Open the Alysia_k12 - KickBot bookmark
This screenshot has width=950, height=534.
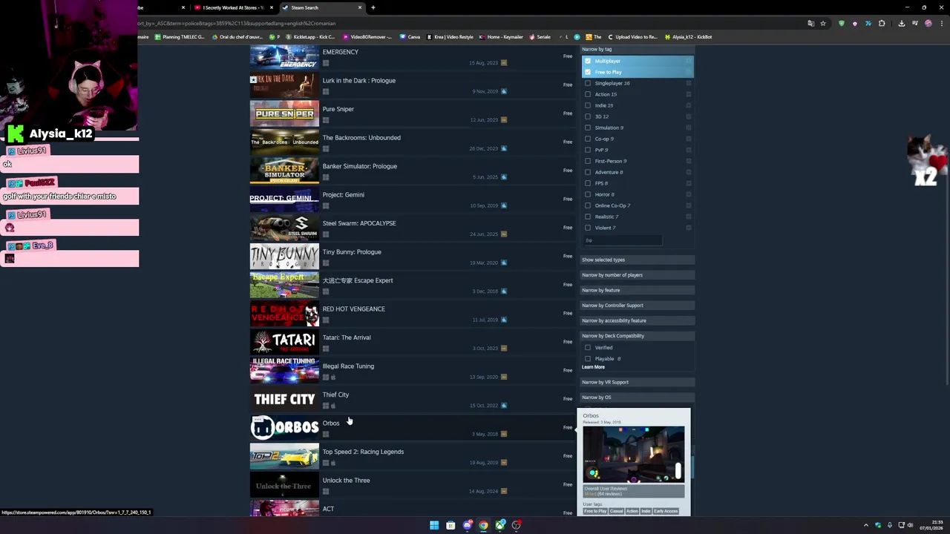coord(689,37)
